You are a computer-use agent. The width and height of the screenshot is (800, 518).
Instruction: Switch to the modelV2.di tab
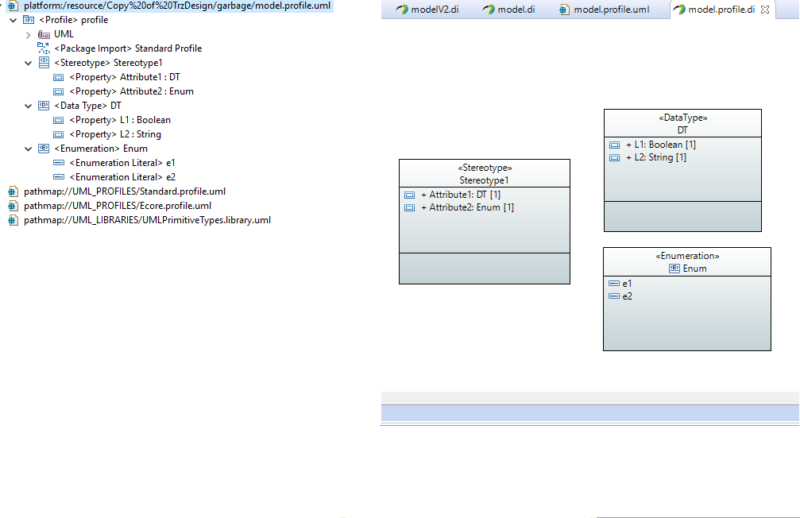click(427, 10)
